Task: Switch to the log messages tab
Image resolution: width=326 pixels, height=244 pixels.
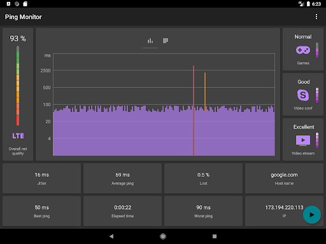Action: click(166, 41)
